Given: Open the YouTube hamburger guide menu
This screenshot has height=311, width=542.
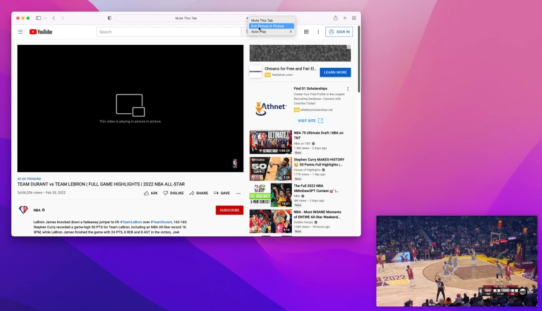Looking at the screenshot, I should click(x=21, y=32).
